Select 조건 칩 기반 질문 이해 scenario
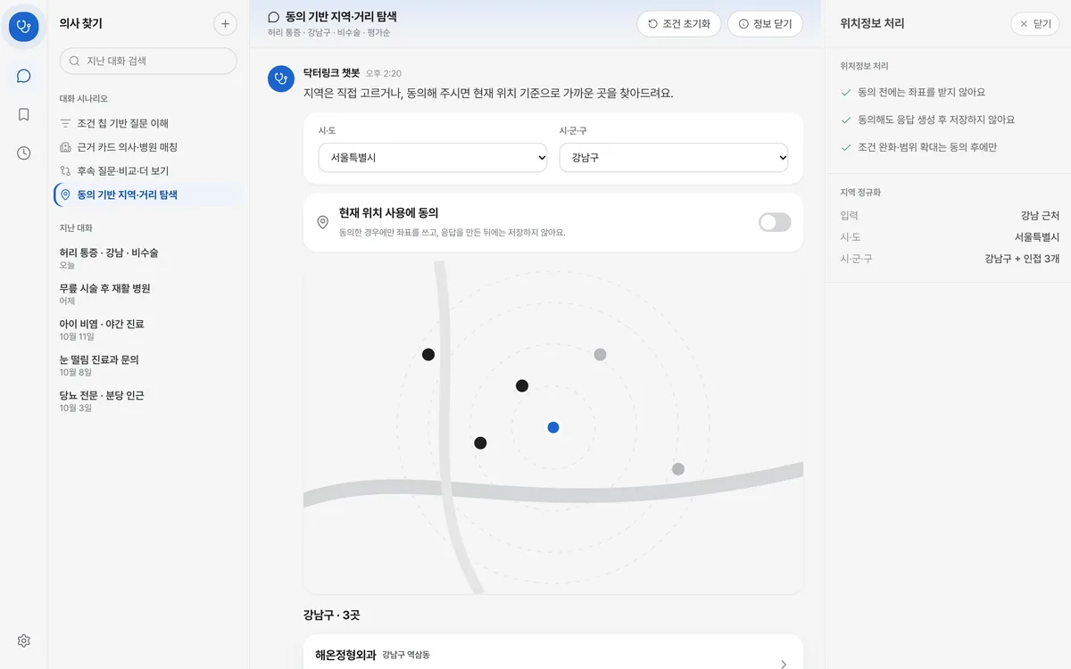 click(x=148, y=123)
